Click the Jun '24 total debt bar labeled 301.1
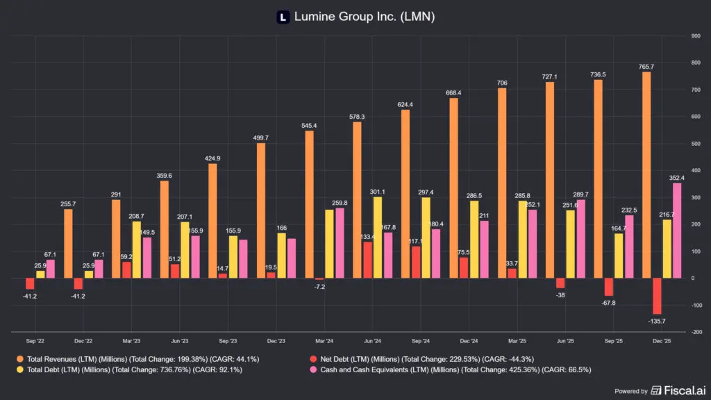The height and width of the screenshot is (400, 711). (x=378, y=237)
